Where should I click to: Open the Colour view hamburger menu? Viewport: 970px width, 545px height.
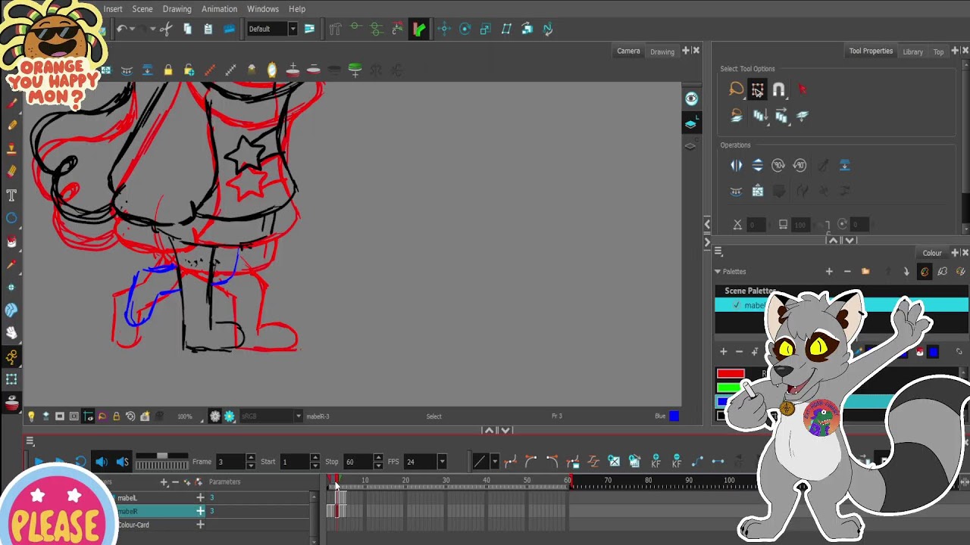(x=718, y=253)
